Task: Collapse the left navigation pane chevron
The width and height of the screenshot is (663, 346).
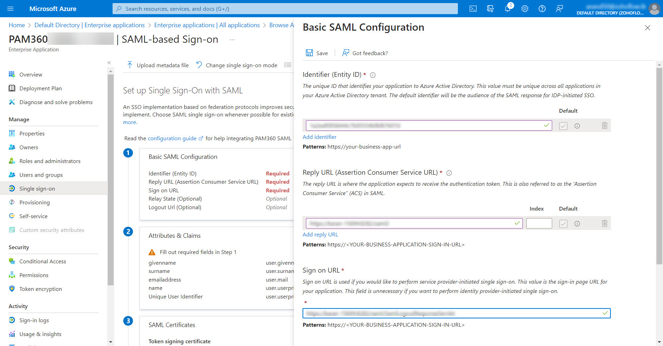Action: click(x=109, y=63)
